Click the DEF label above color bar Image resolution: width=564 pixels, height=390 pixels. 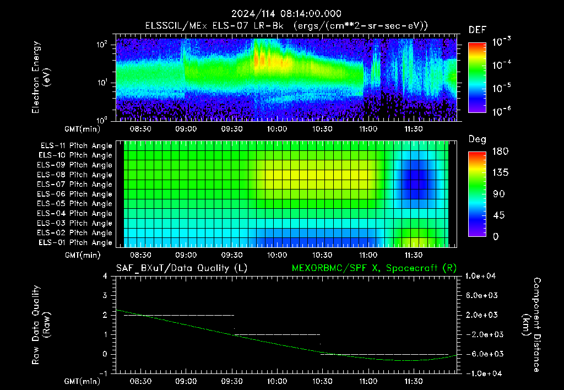click(x=478, y=30)
